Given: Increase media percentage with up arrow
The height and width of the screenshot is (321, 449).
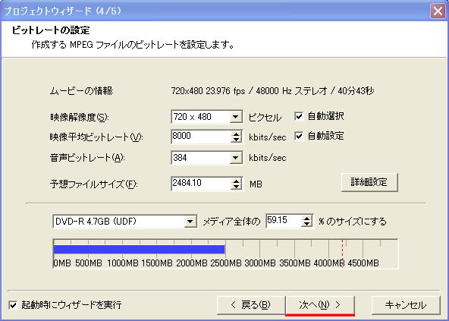Looking at the screenshot, I should pos(306,218).
